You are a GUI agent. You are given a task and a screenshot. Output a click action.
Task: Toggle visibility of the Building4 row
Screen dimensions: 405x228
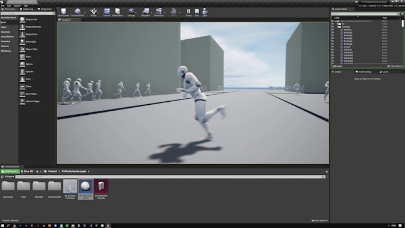click(333, 38)
